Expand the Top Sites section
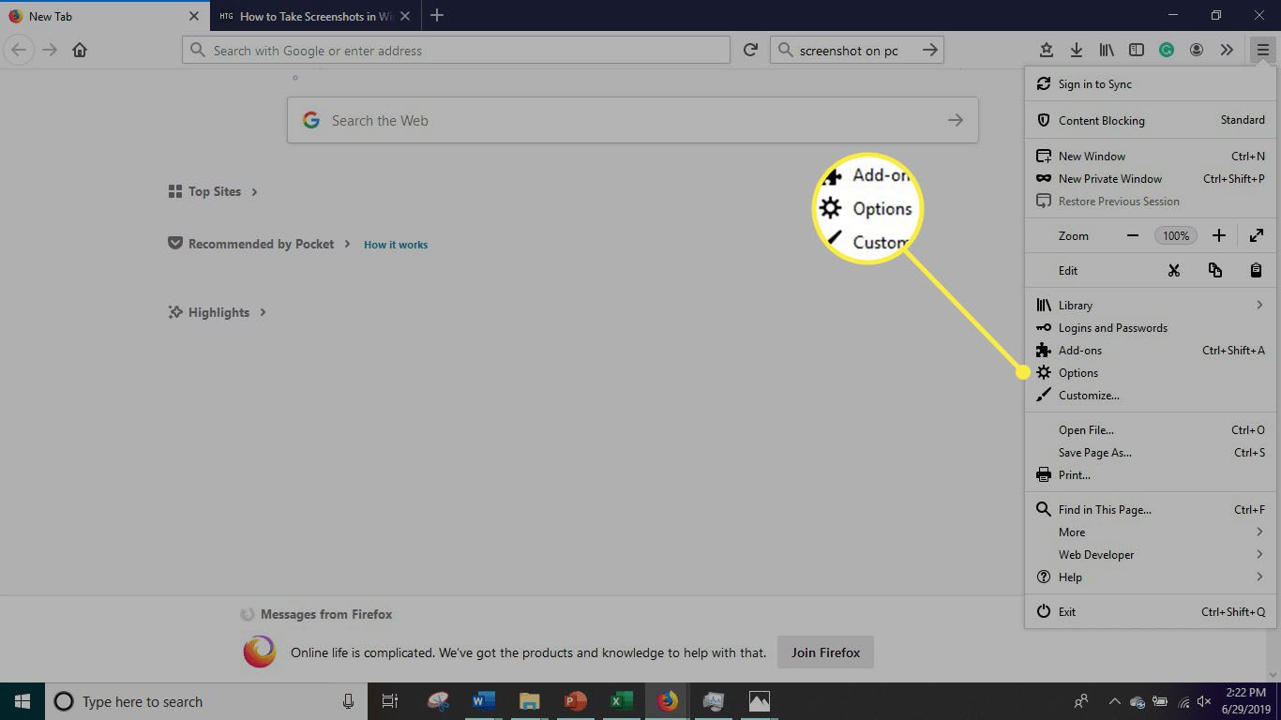The height and width of the screenshot is (720, 1281). point(213,191)
